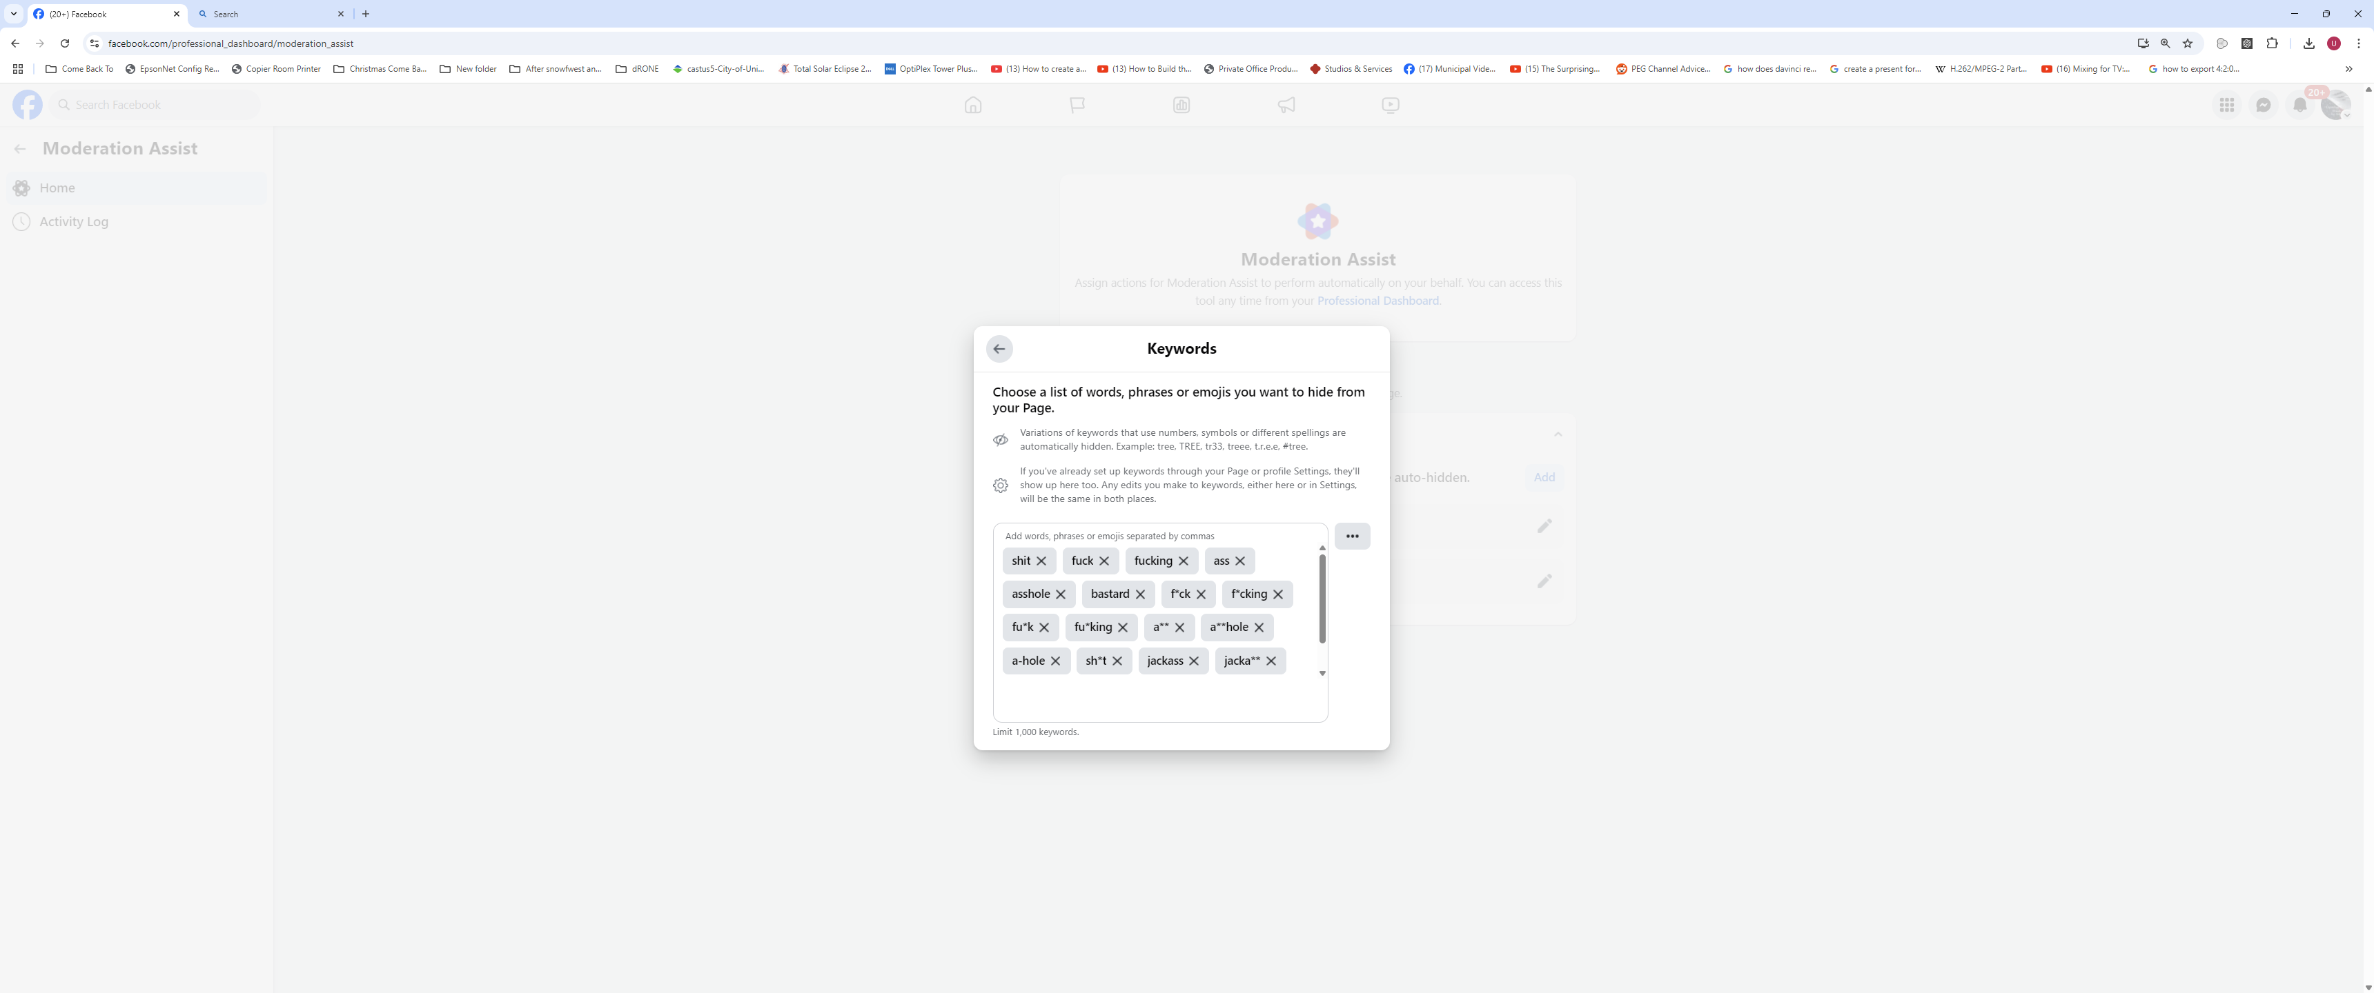Remove the 'f*ck' keyword chip
Viewport: 2374px width, 993px height.
tap(1201, 594)
